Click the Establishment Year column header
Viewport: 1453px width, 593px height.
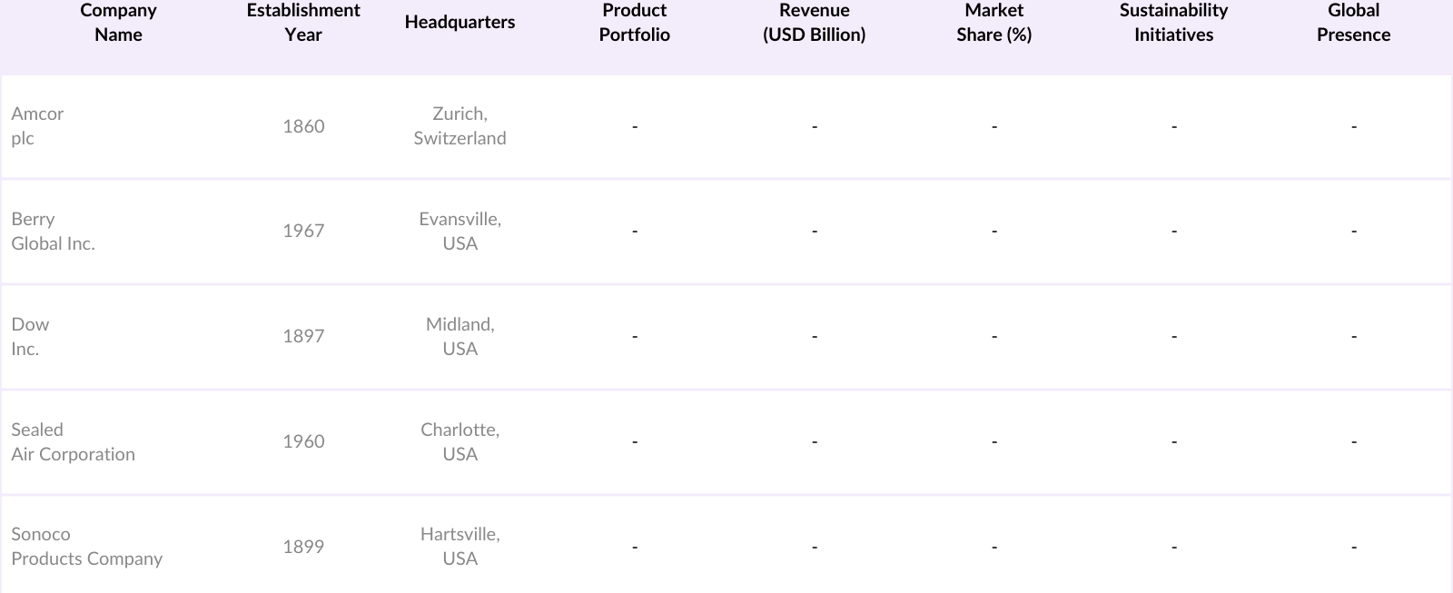point(303,23)
